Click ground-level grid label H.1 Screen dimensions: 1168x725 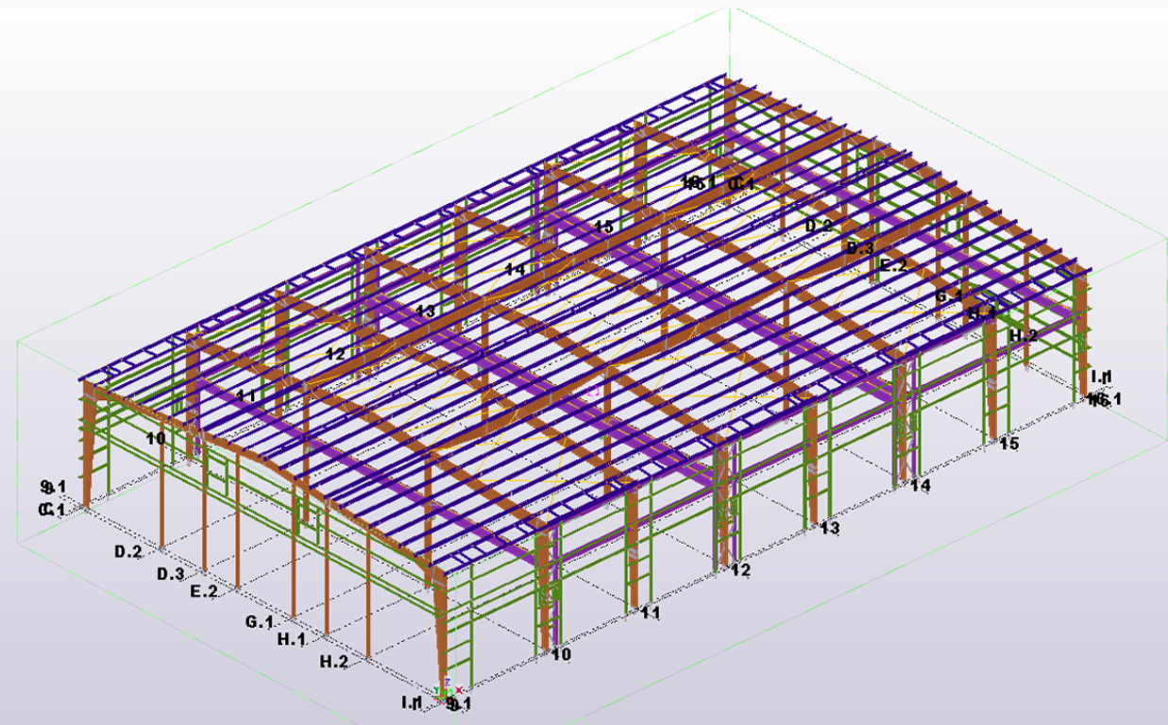[x=291, y=639]
